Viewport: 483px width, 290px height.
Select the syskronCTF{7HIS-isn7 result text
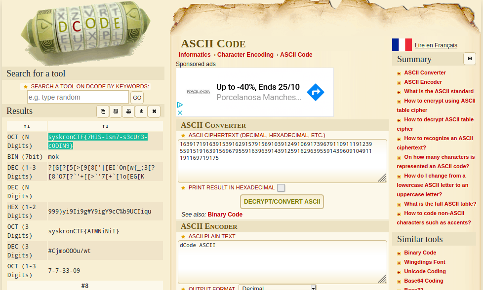pyautogui.click(x=98, y=142)
